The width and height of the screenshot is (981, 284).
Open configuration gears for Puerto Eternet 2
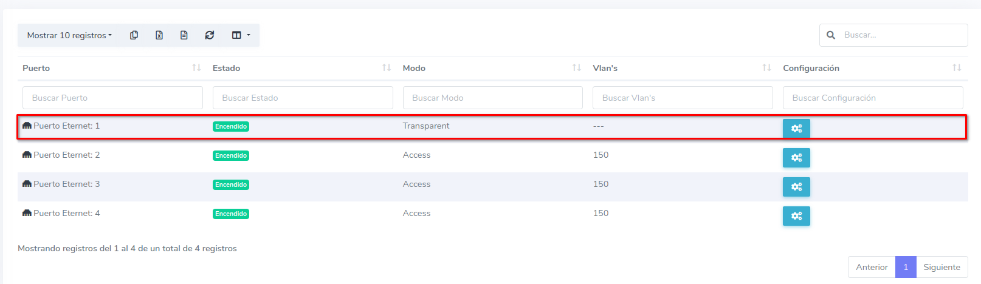pyautogui.click(x=796, y=158)
